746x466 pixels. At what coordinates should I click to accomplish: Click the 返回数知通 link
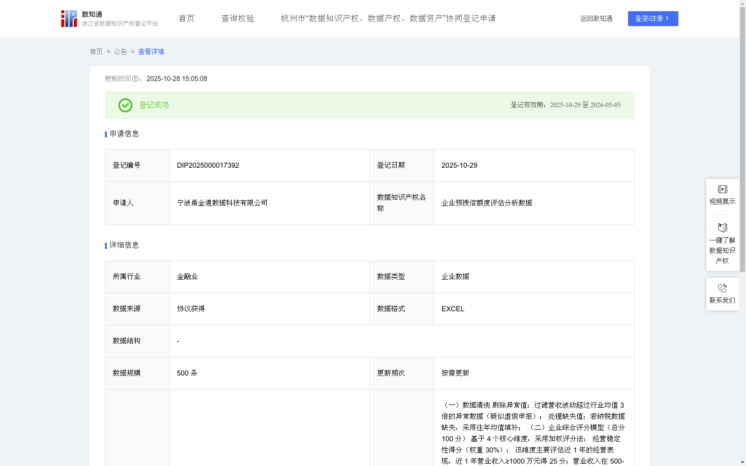pyautogui.click(x=596, y=19)
